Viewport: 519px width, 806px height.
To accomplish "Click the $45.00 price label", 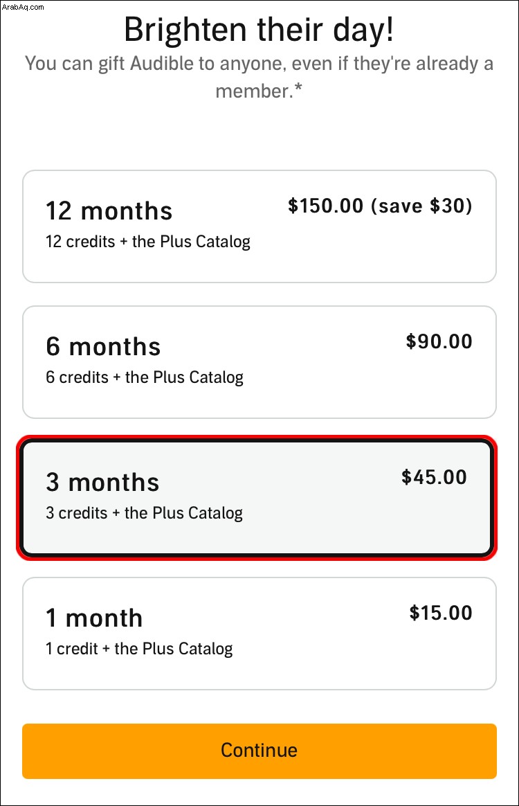I will point(434,477).
